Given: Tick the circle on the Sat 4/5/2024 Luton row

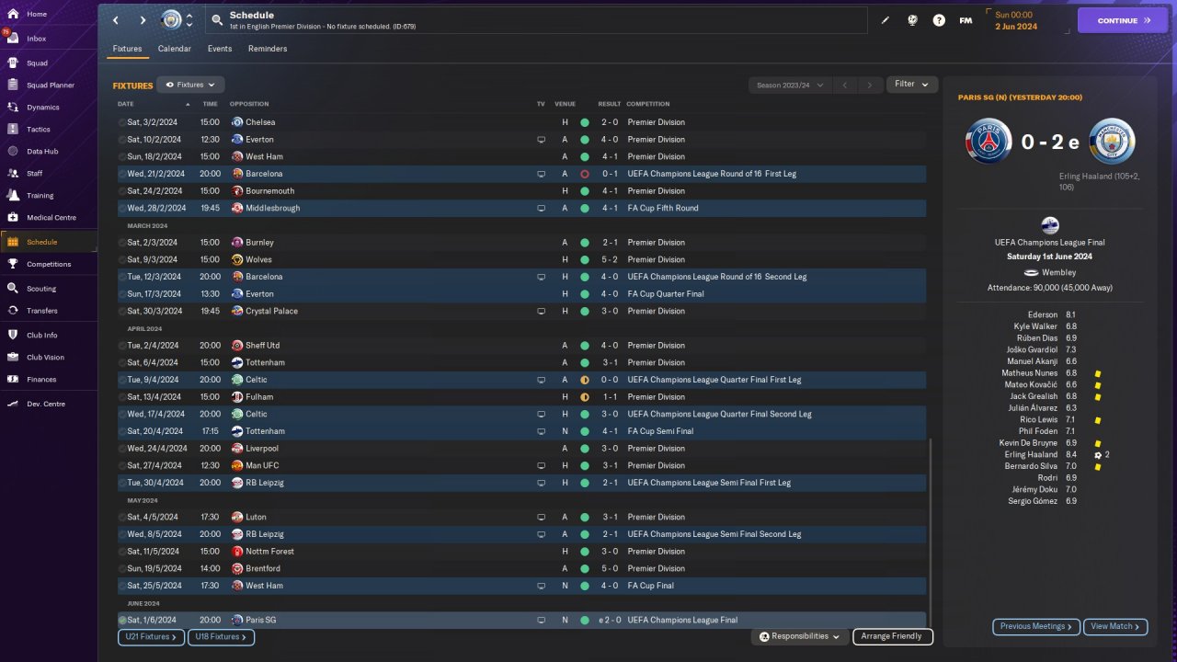Looking at the screenshot, I should tap(122, 517).
